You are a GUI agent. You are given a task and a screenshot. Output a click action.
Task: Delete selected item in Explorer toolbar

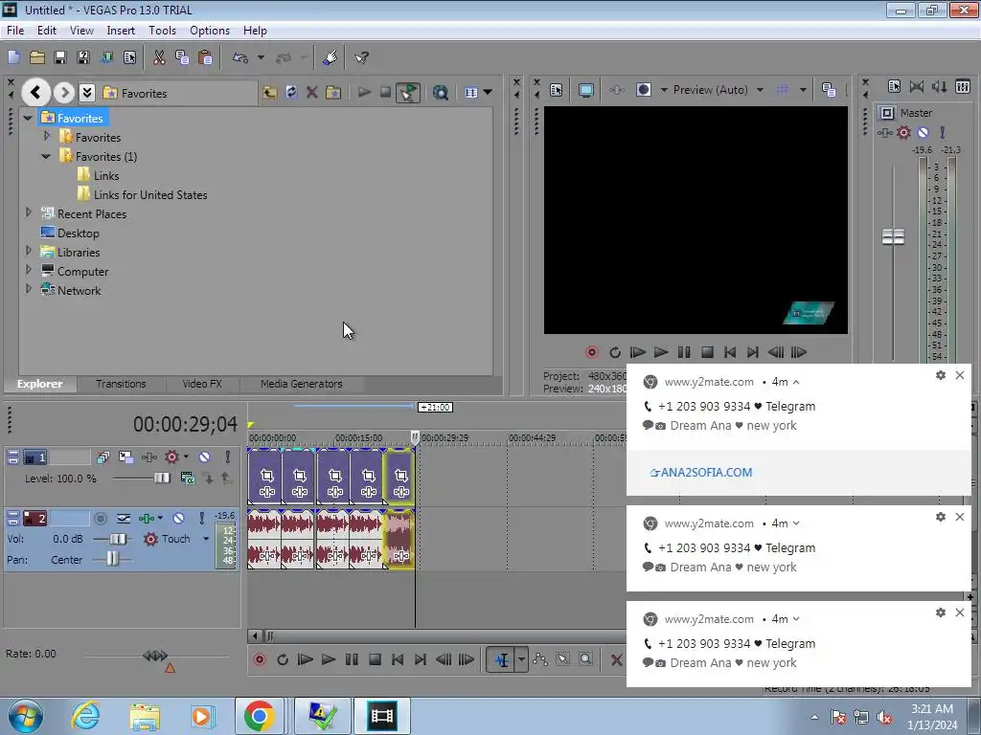coord(312,93)
